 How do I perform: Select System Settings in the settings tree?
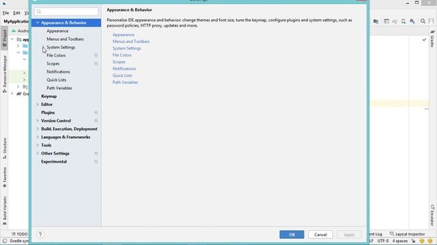[x=61, y=48]
